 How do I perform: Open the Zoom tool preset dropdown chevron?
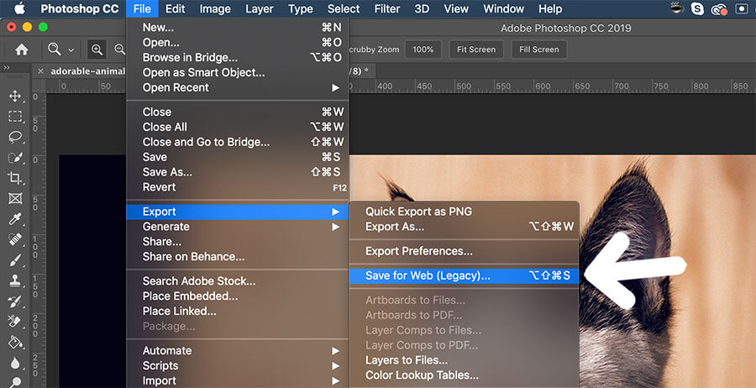(71, 50)
